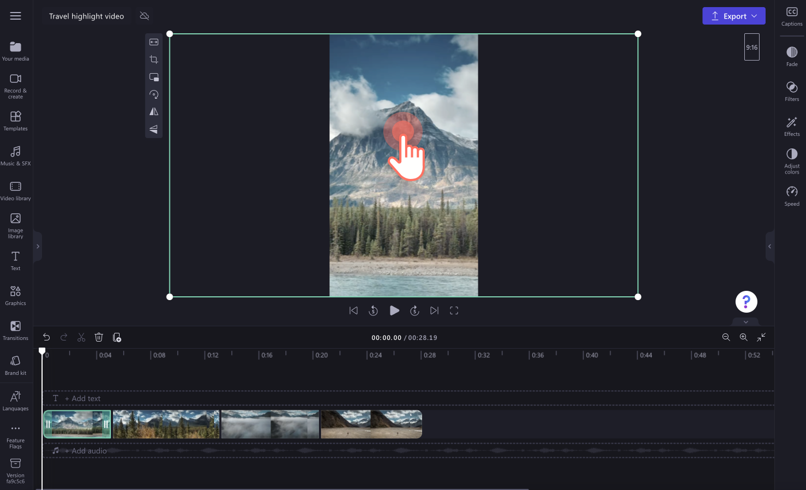Viewport: 806px width, 490px height.
Task: Open the Video library
Action: (x=15, y=191)
